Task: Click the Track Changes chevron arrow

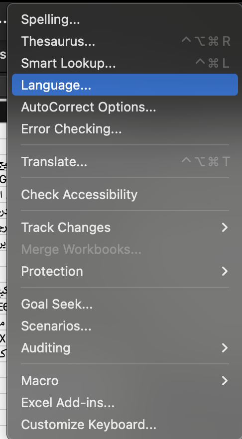Action: pyautogui.click(x=225, y=227)
